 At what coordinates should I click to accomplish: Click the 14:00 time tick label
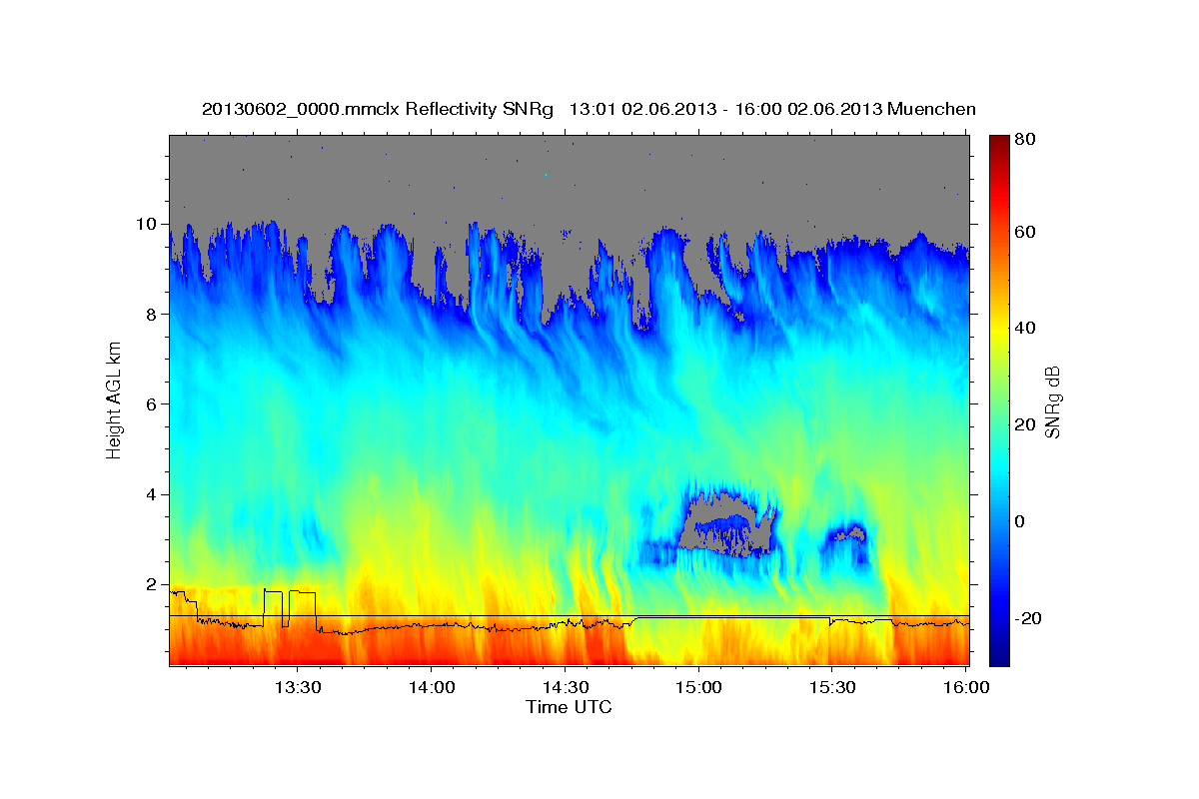pyautogui.click(x=432, y=688)
